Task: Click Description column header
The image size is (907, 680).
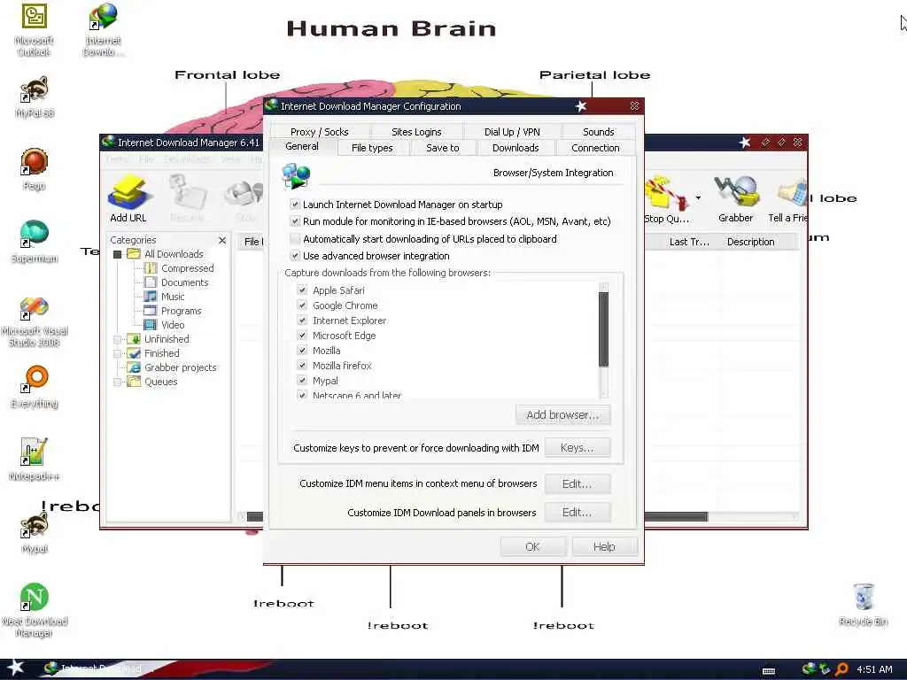Action: (751, 242)
